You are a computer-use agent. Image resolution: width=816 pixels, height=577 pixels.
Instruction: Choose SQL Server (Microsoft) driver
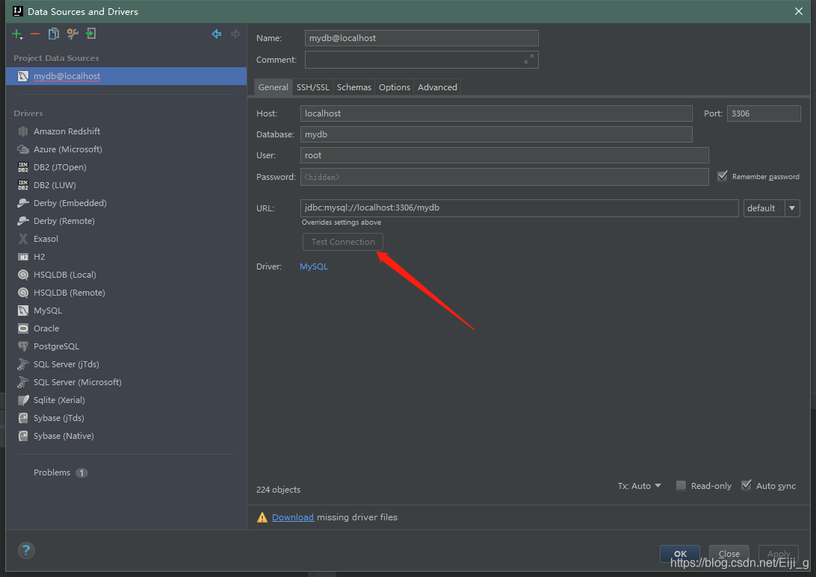pos(78,383)
